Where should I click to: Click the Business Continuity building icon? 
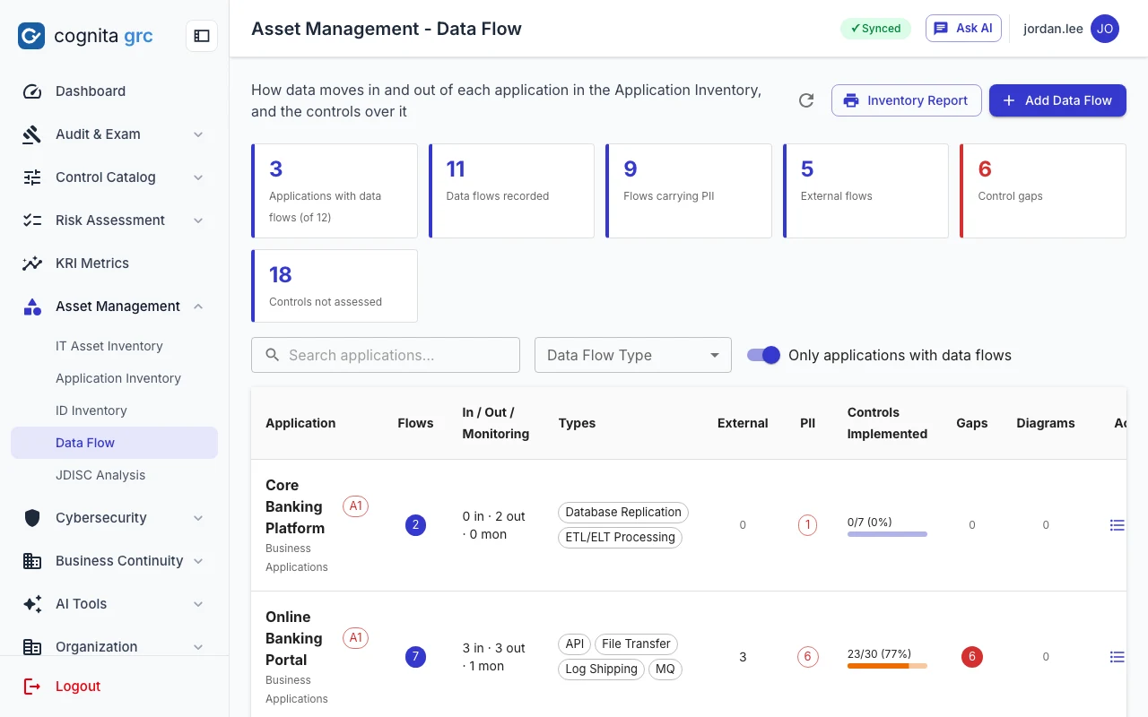[x=32, y=561]
